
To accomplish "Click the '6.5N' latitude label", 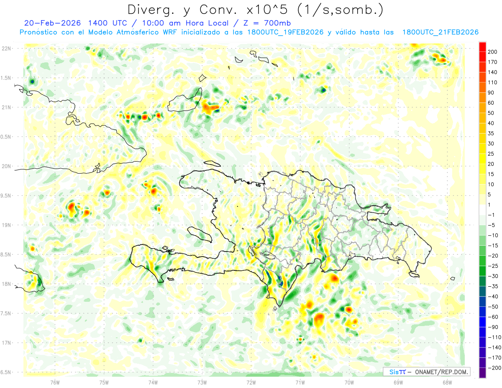I will click(6, 372).
